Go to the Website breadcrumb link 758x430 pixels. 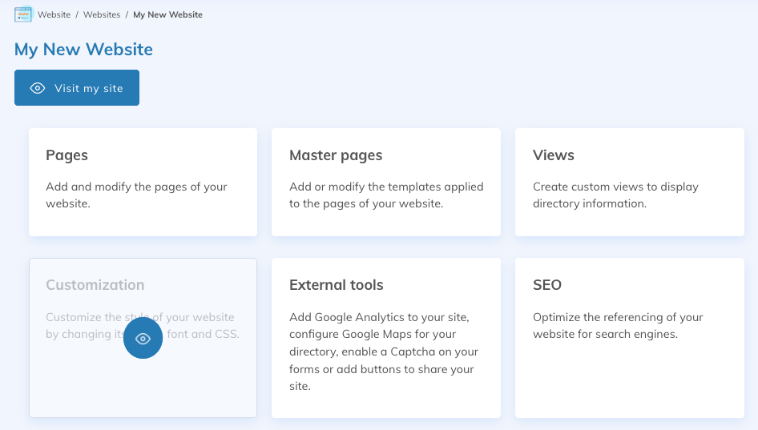[54, 14]
